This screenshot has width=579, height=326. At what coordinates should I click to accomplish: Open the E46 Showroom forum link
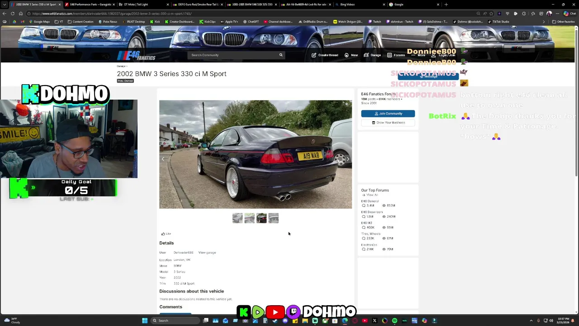tap(372, 212)
